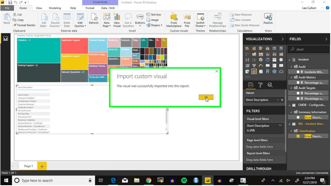331x186 pixels.
Task: Collapse the Visualizations pane with its chevron
Action: tap(282, 39)
